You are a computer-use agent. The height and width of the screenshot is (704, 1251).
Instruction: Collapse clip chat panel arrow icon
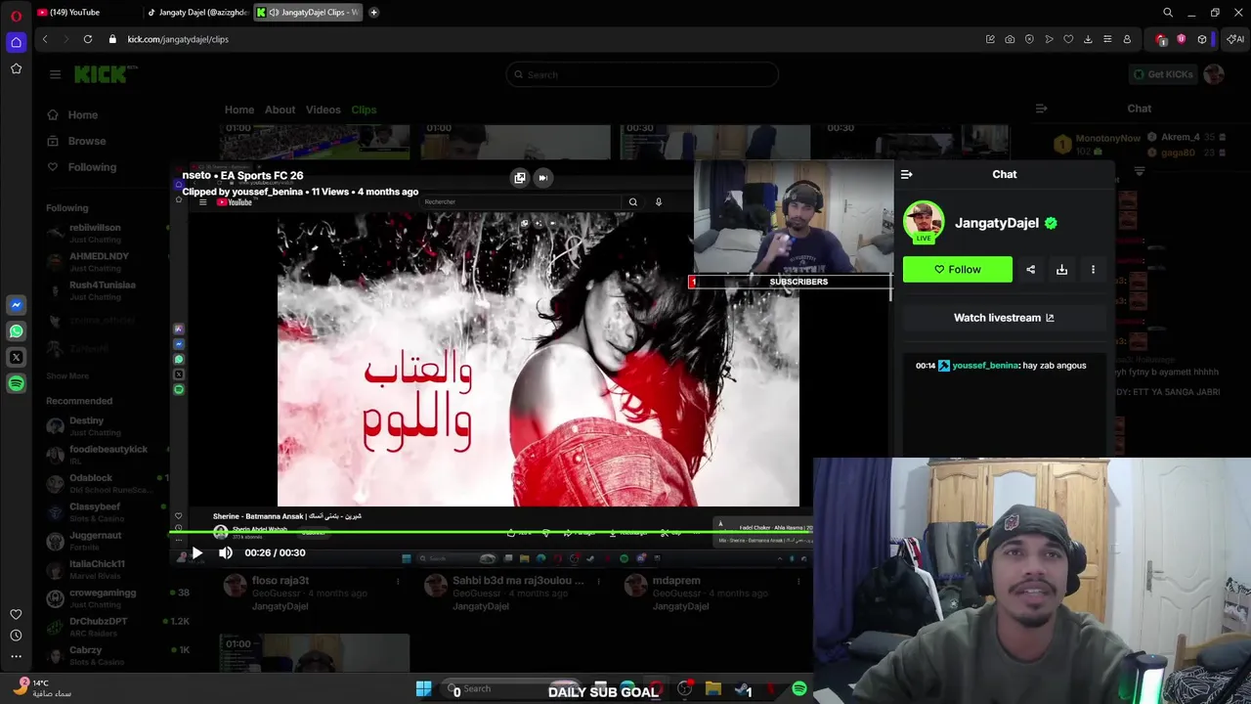[x=906, y=174]
